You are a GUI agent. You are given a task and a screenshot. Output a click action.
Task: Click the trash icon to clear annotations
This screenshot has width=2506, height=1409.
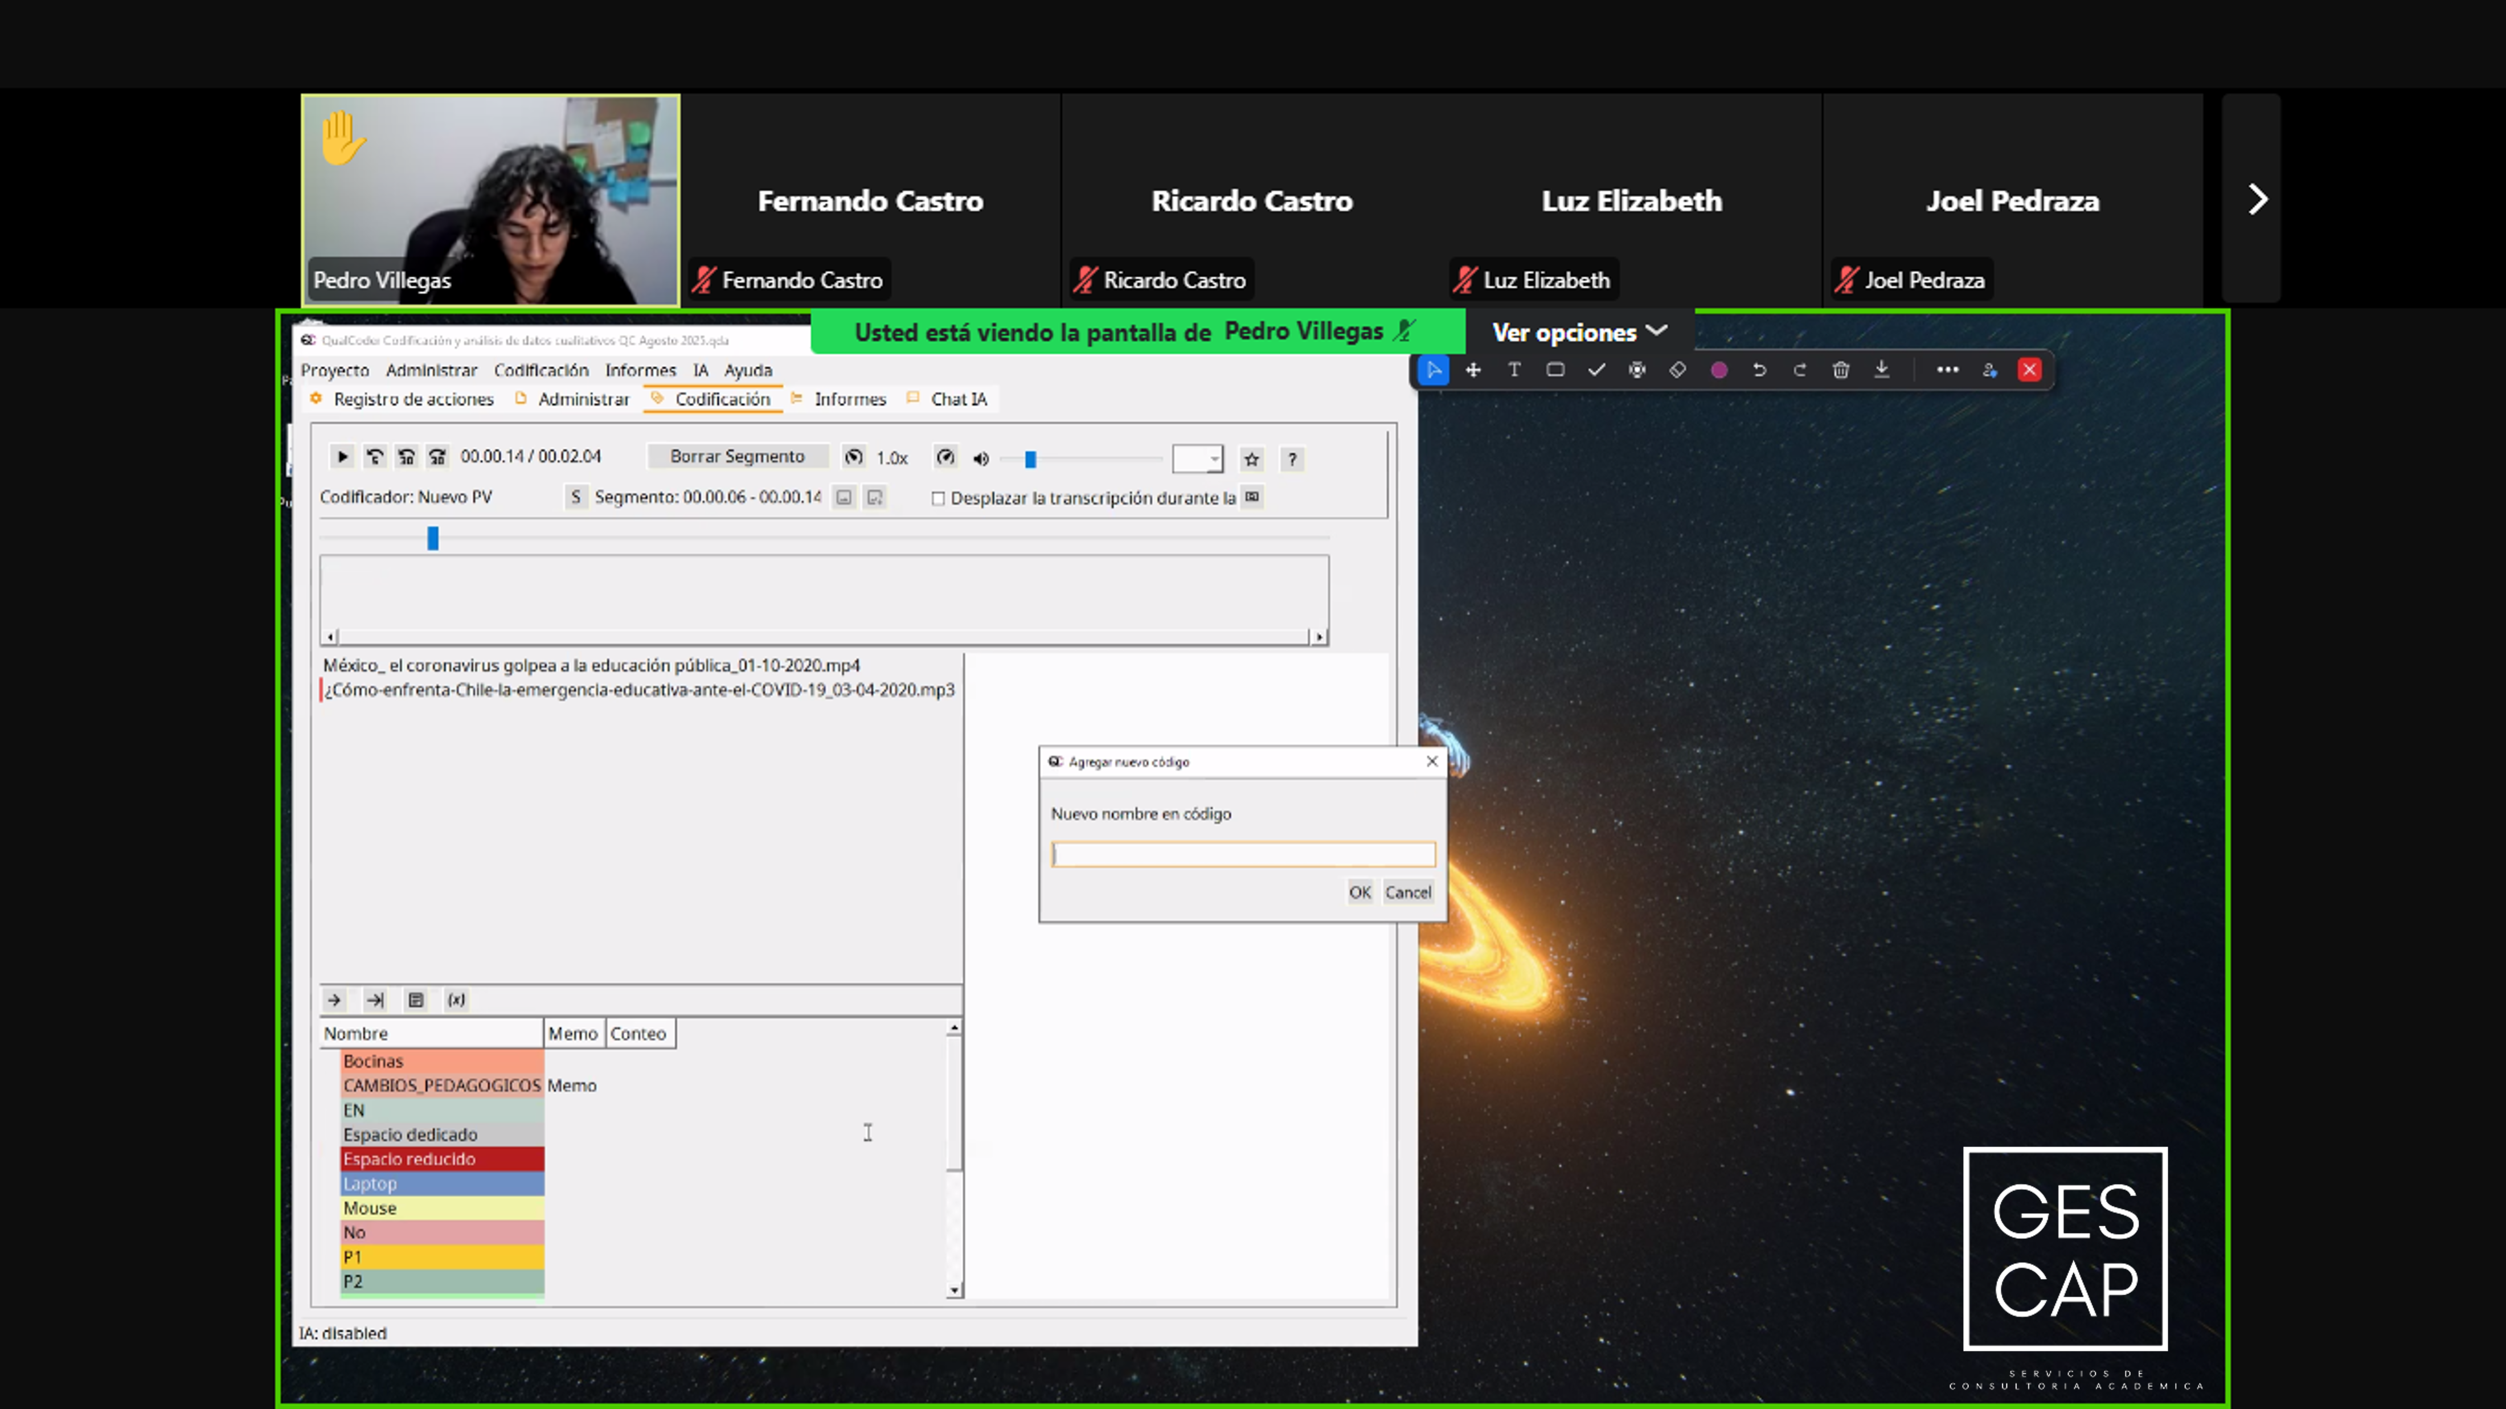click(1841, 370)
